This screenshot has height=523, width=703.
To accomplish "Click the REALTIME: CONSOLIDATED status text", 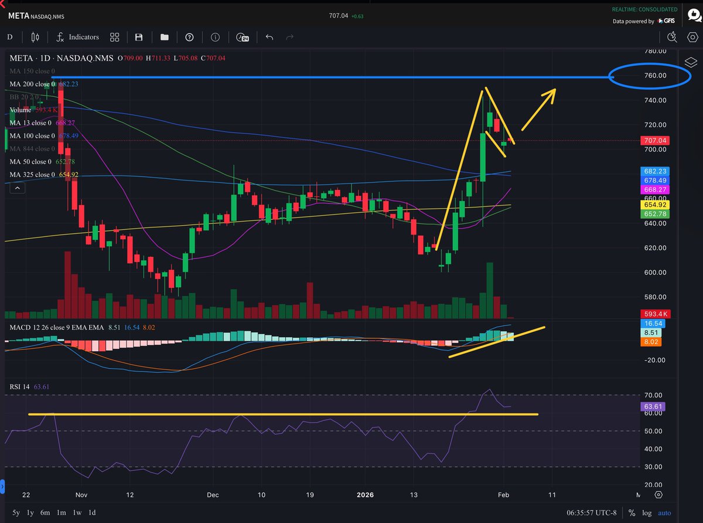I will (644, 9).
